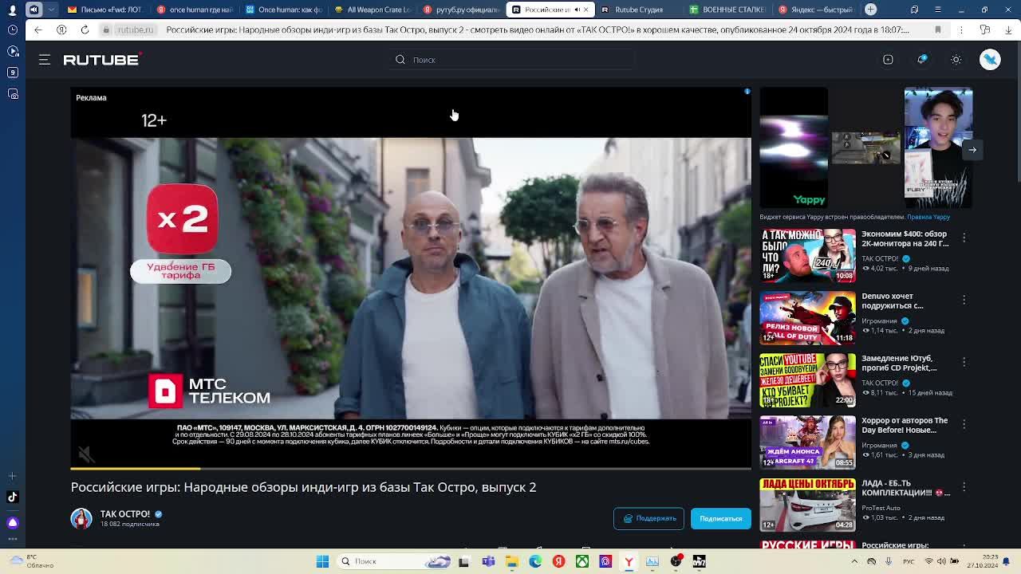Image resolution: width=1021 pixels, height=574 pixels.
Task: Open the Rutube notifications icon in header
Action: point(922,60)
